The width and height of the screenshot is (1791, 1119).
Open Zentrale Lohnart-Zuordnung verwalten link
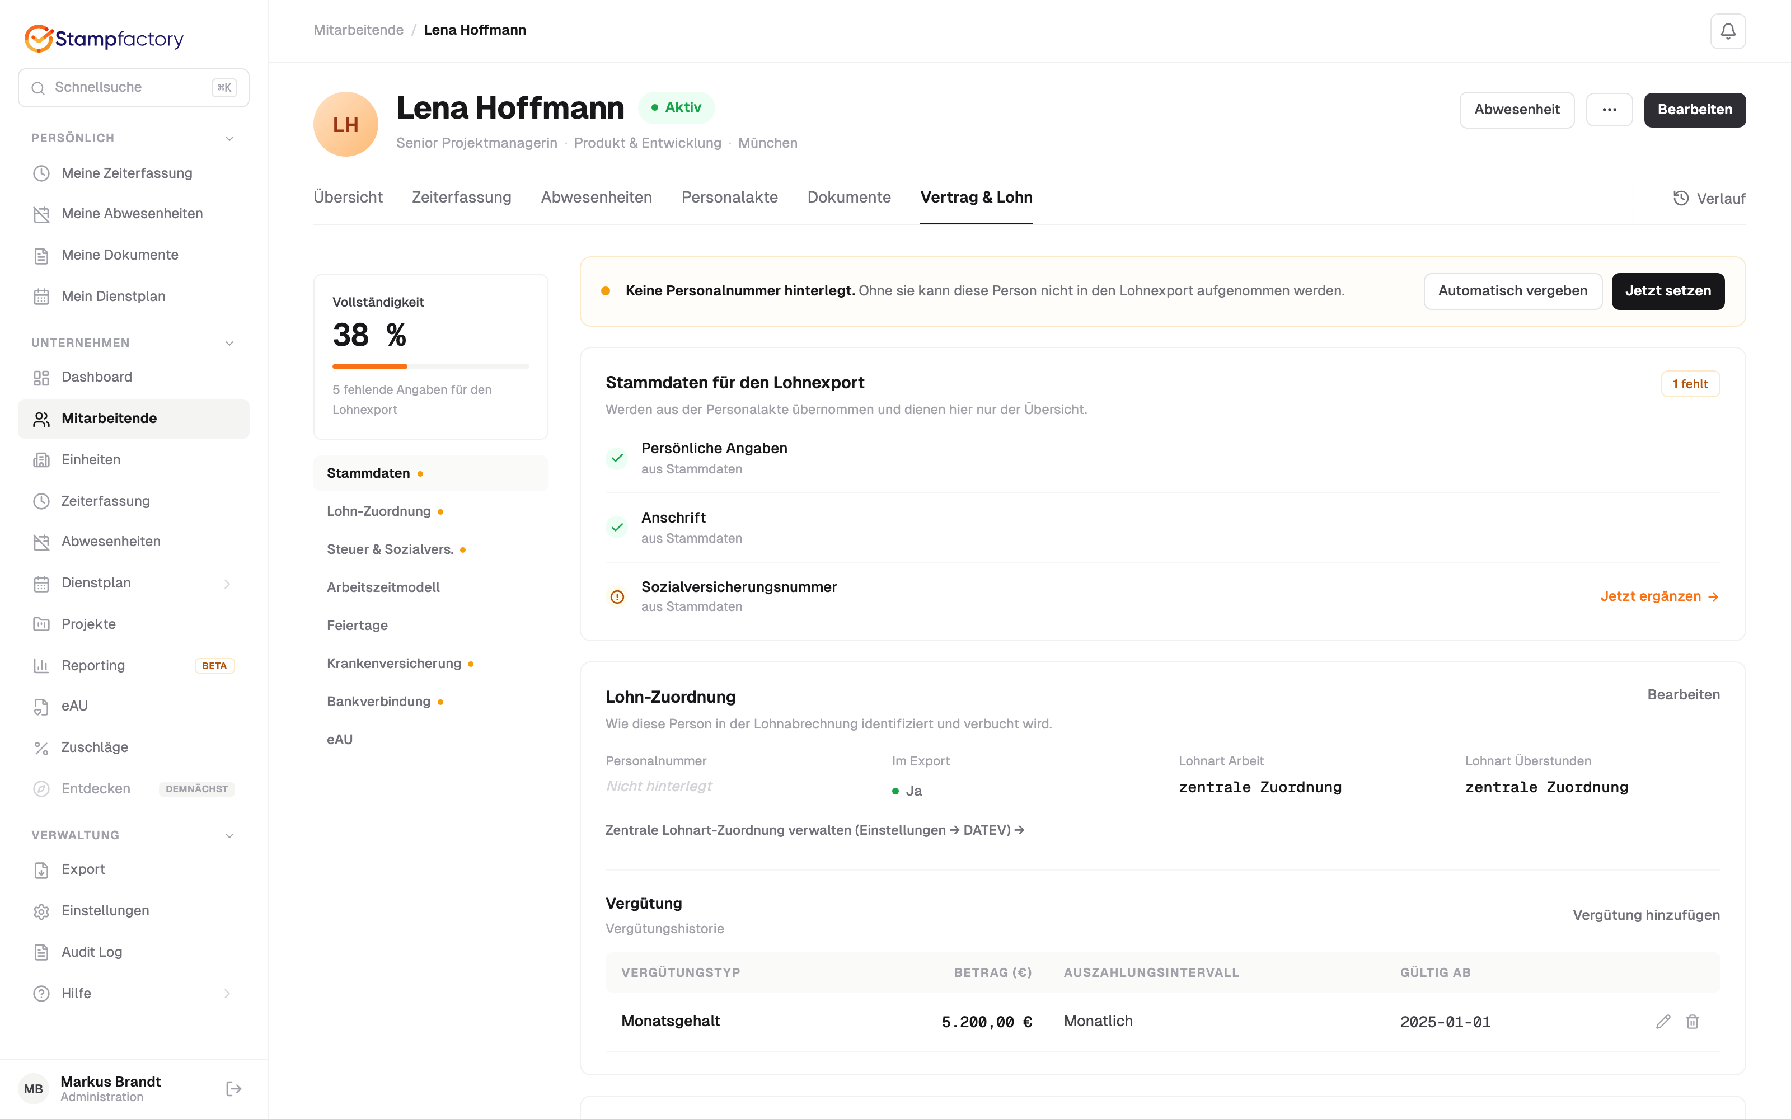(815, 830)
